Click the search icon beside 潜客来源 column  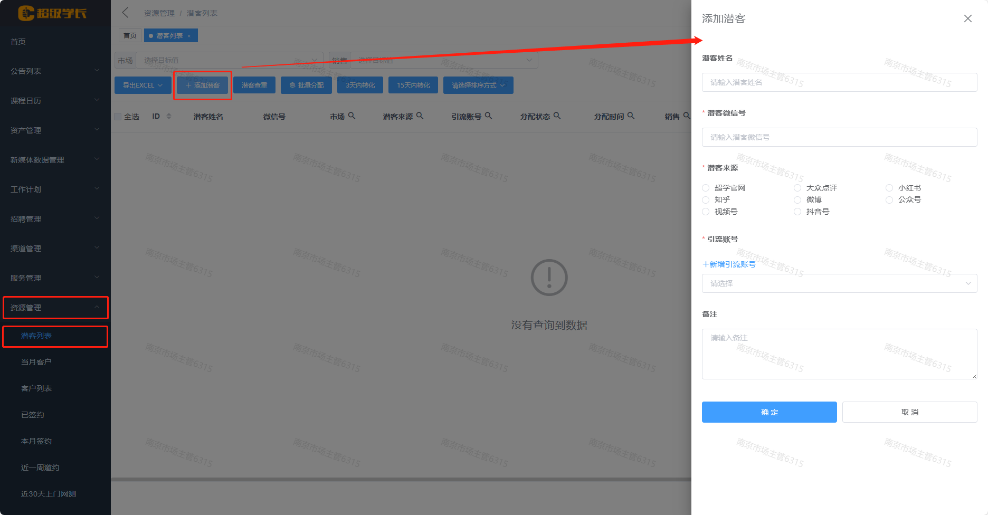[x=420, y=116]
